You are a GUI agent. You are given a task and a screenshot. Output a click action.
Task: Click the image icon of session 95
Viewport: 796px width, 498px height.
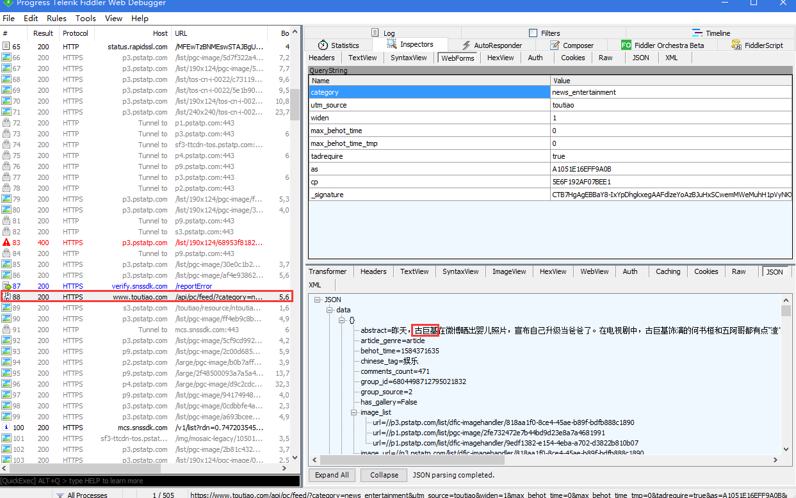point(6,373)
